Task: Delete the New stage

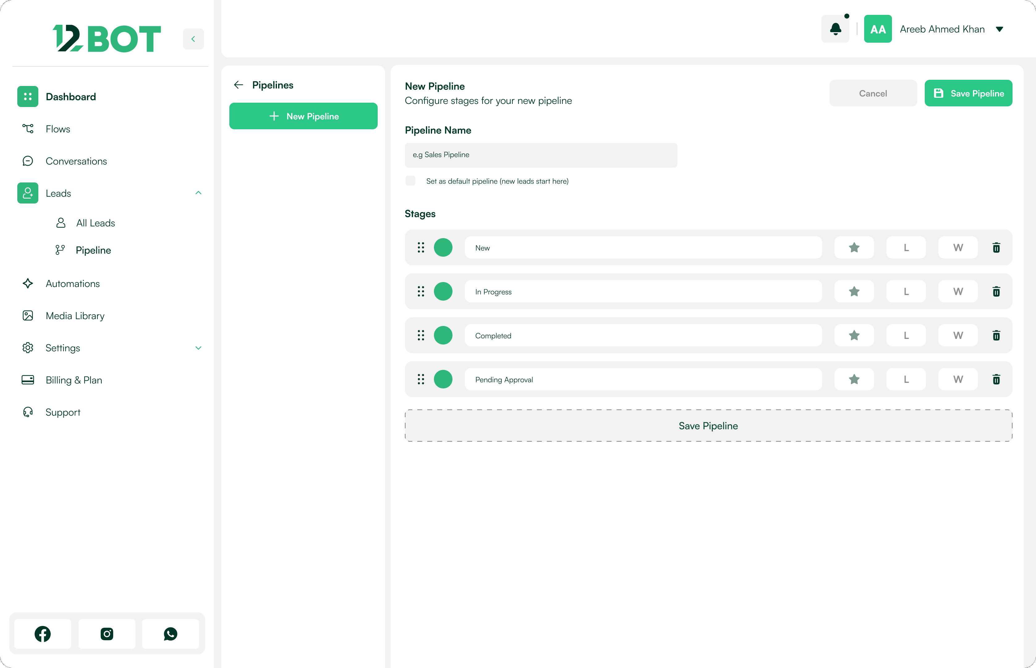Action: click(996, 248)
